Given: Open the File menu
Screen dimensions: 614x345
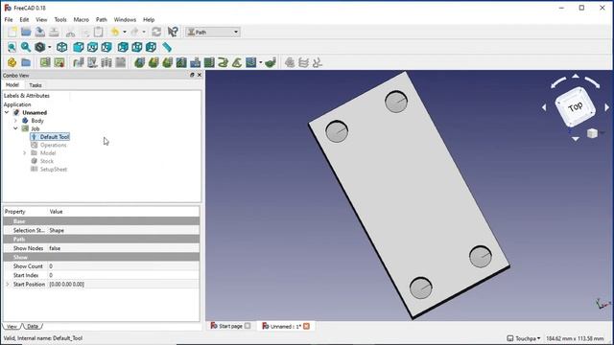Looking at the screenshot, I should click(x=9, y=19).
